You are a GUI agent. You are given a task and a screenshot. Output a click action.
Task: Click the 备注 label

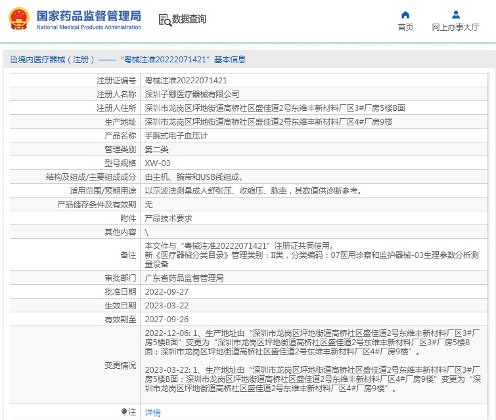pyautogui.click(x=128, y=255)
